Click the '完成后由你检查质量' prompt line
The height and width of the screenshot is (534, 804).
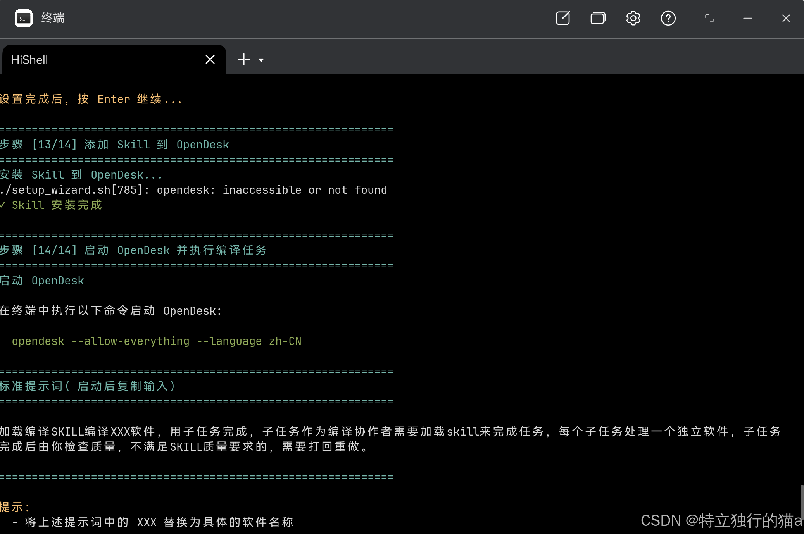point(184,447)
